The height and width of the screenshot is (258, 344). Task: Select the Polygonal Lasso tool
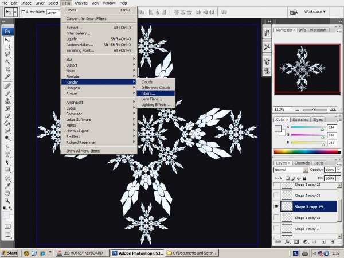pos(7,54)
